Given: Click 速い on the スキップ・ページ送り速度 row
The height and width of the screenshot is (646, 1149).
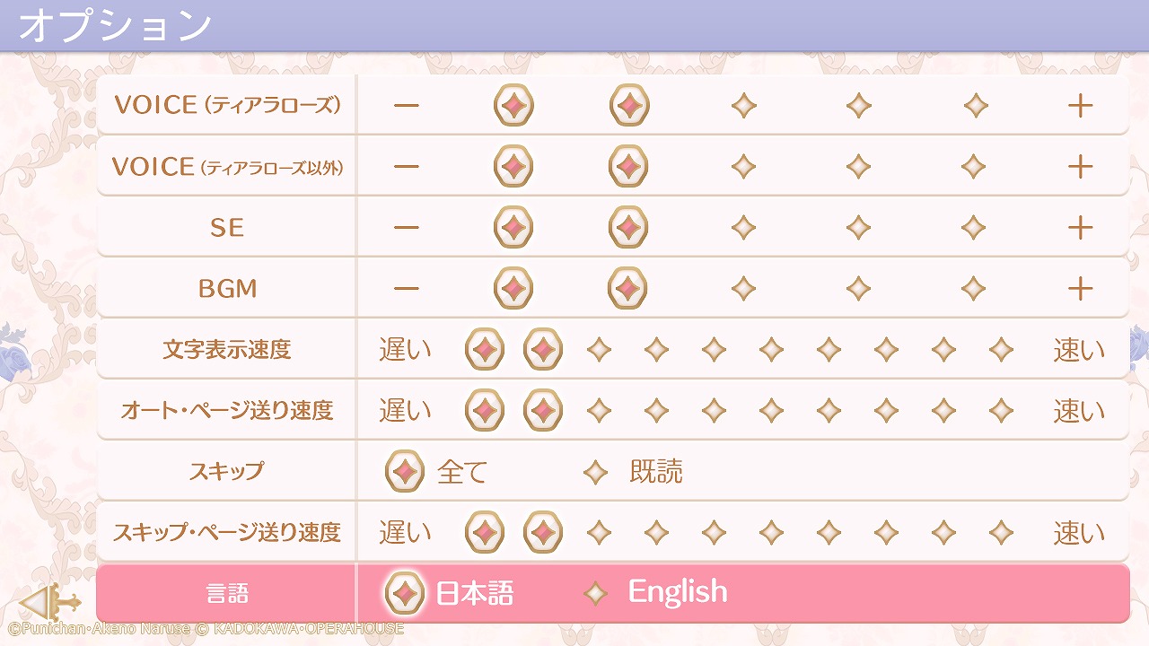Looking at the screenshot, I should click(x=1079, y=533).
